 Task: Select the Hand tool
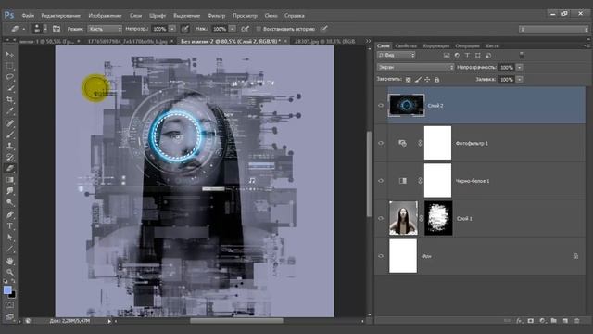10,261
